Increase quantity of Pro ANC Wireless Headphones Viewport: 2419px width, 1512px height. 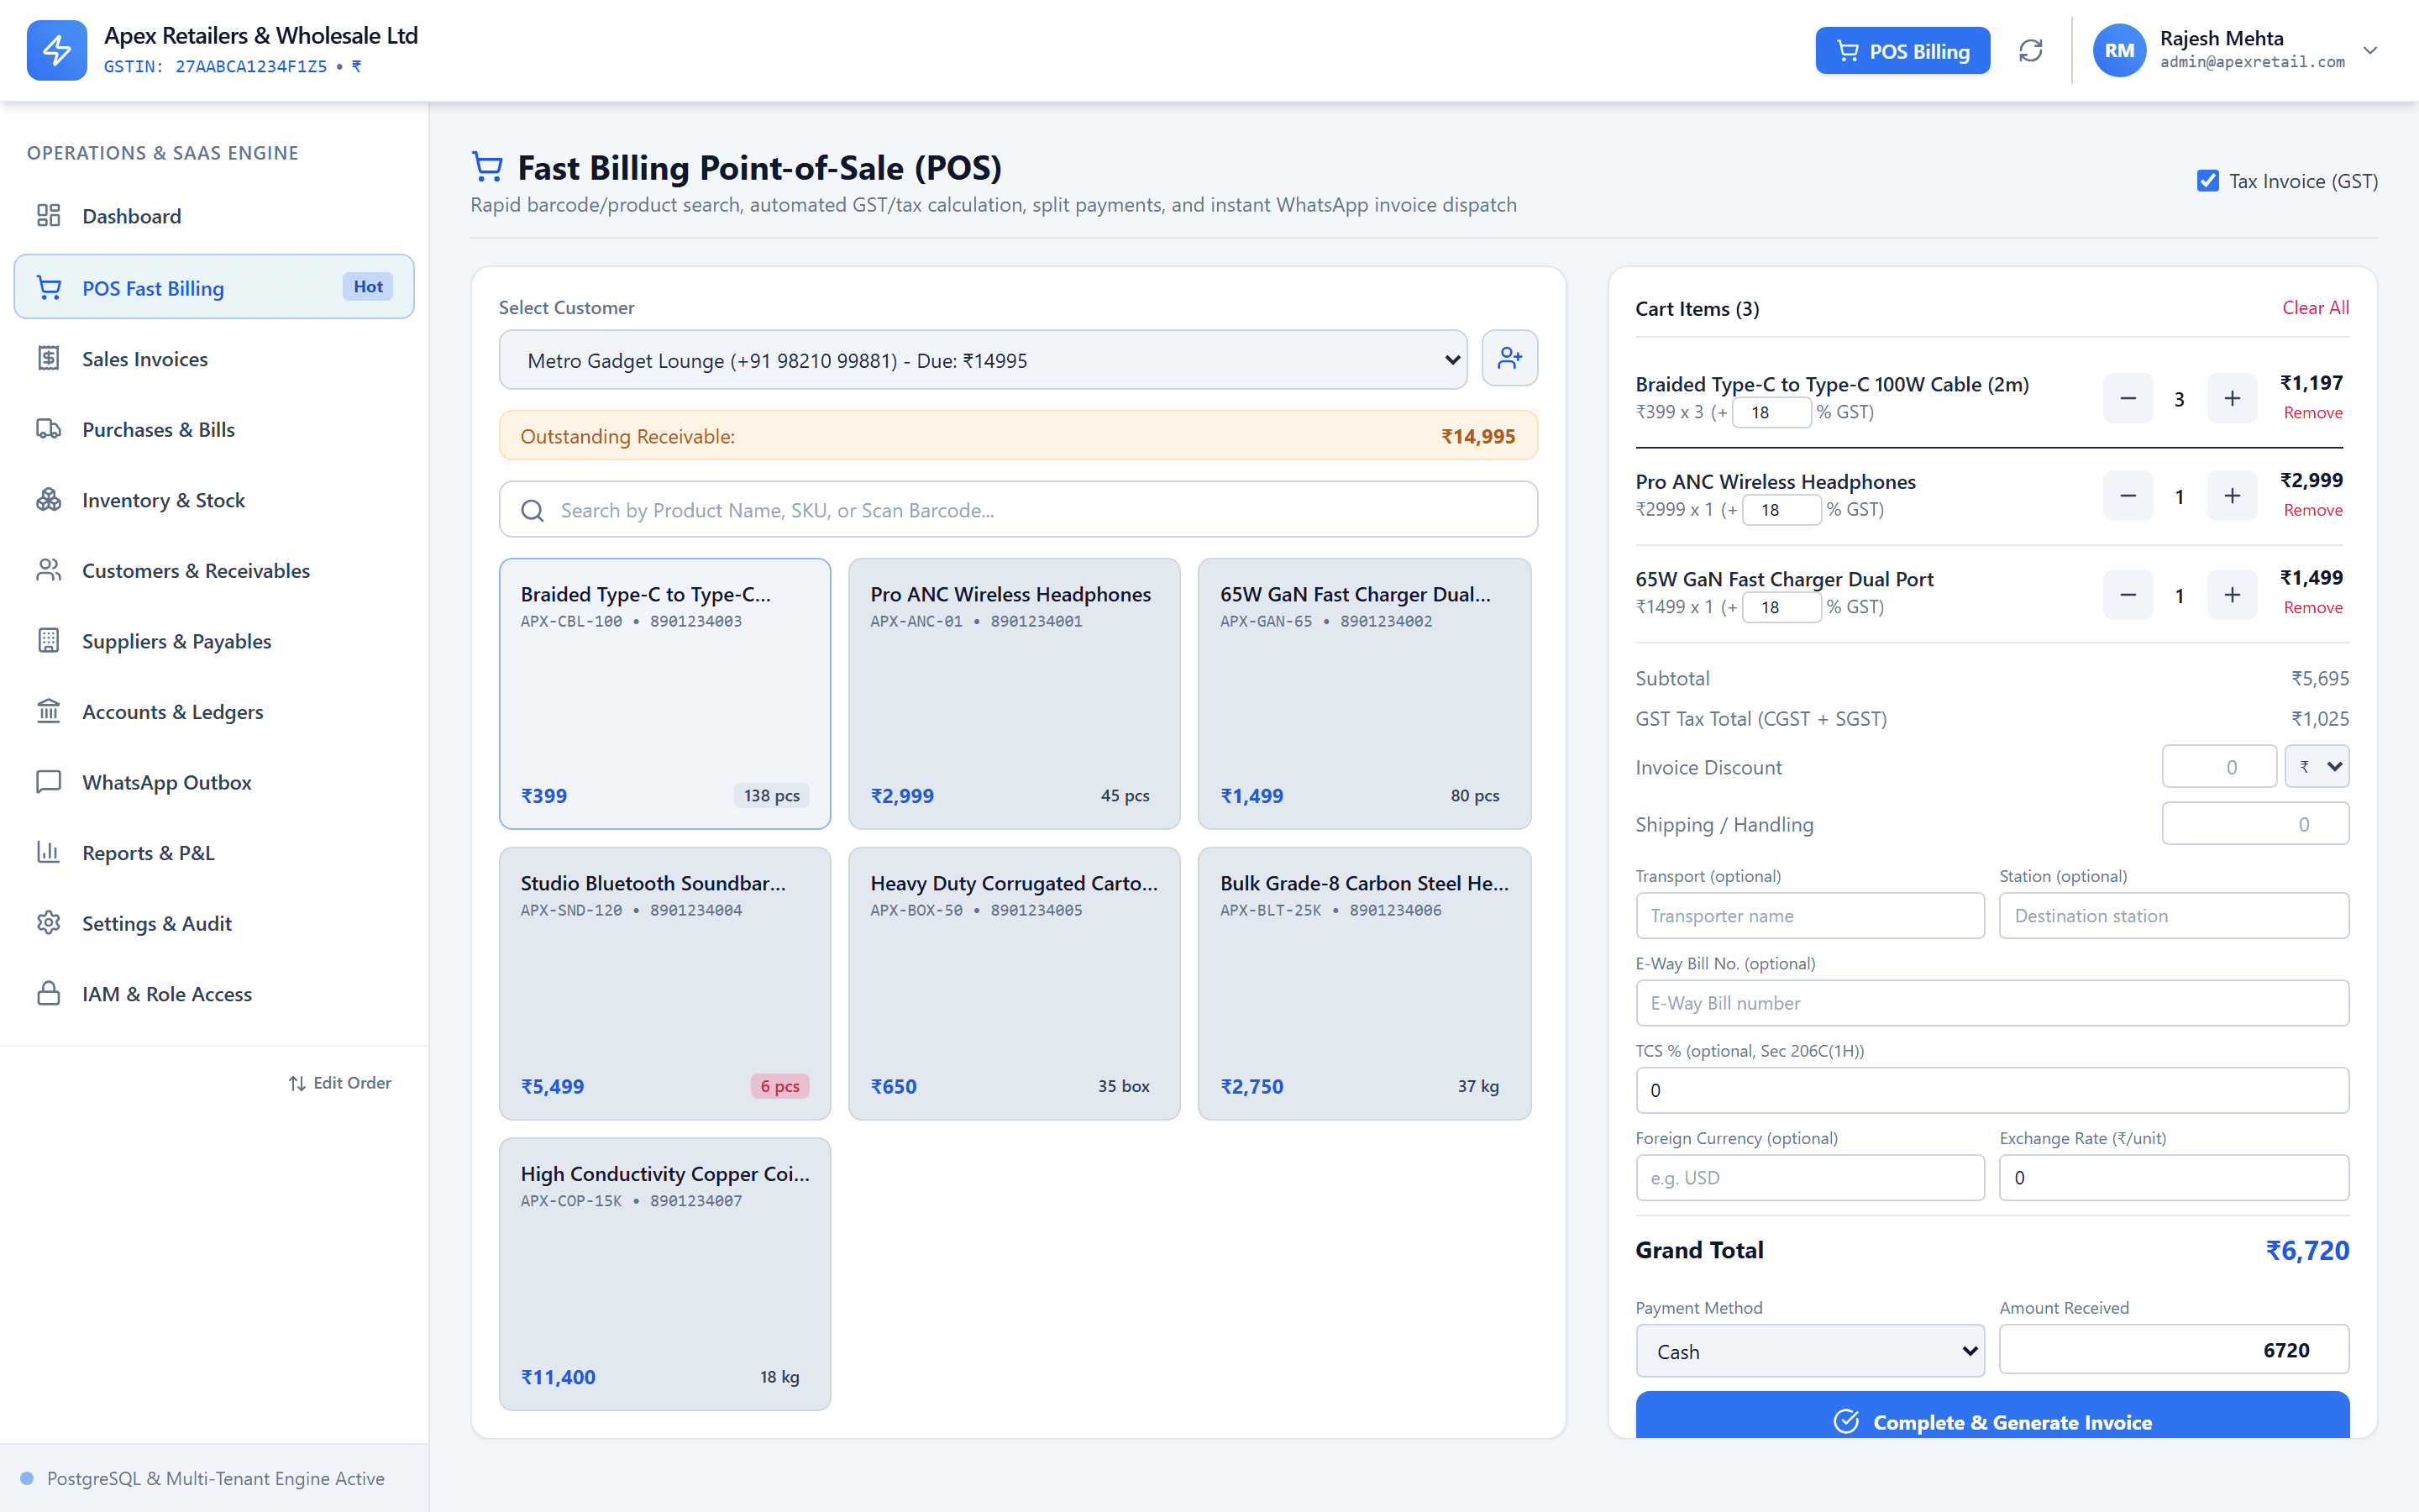point(2232,496)
